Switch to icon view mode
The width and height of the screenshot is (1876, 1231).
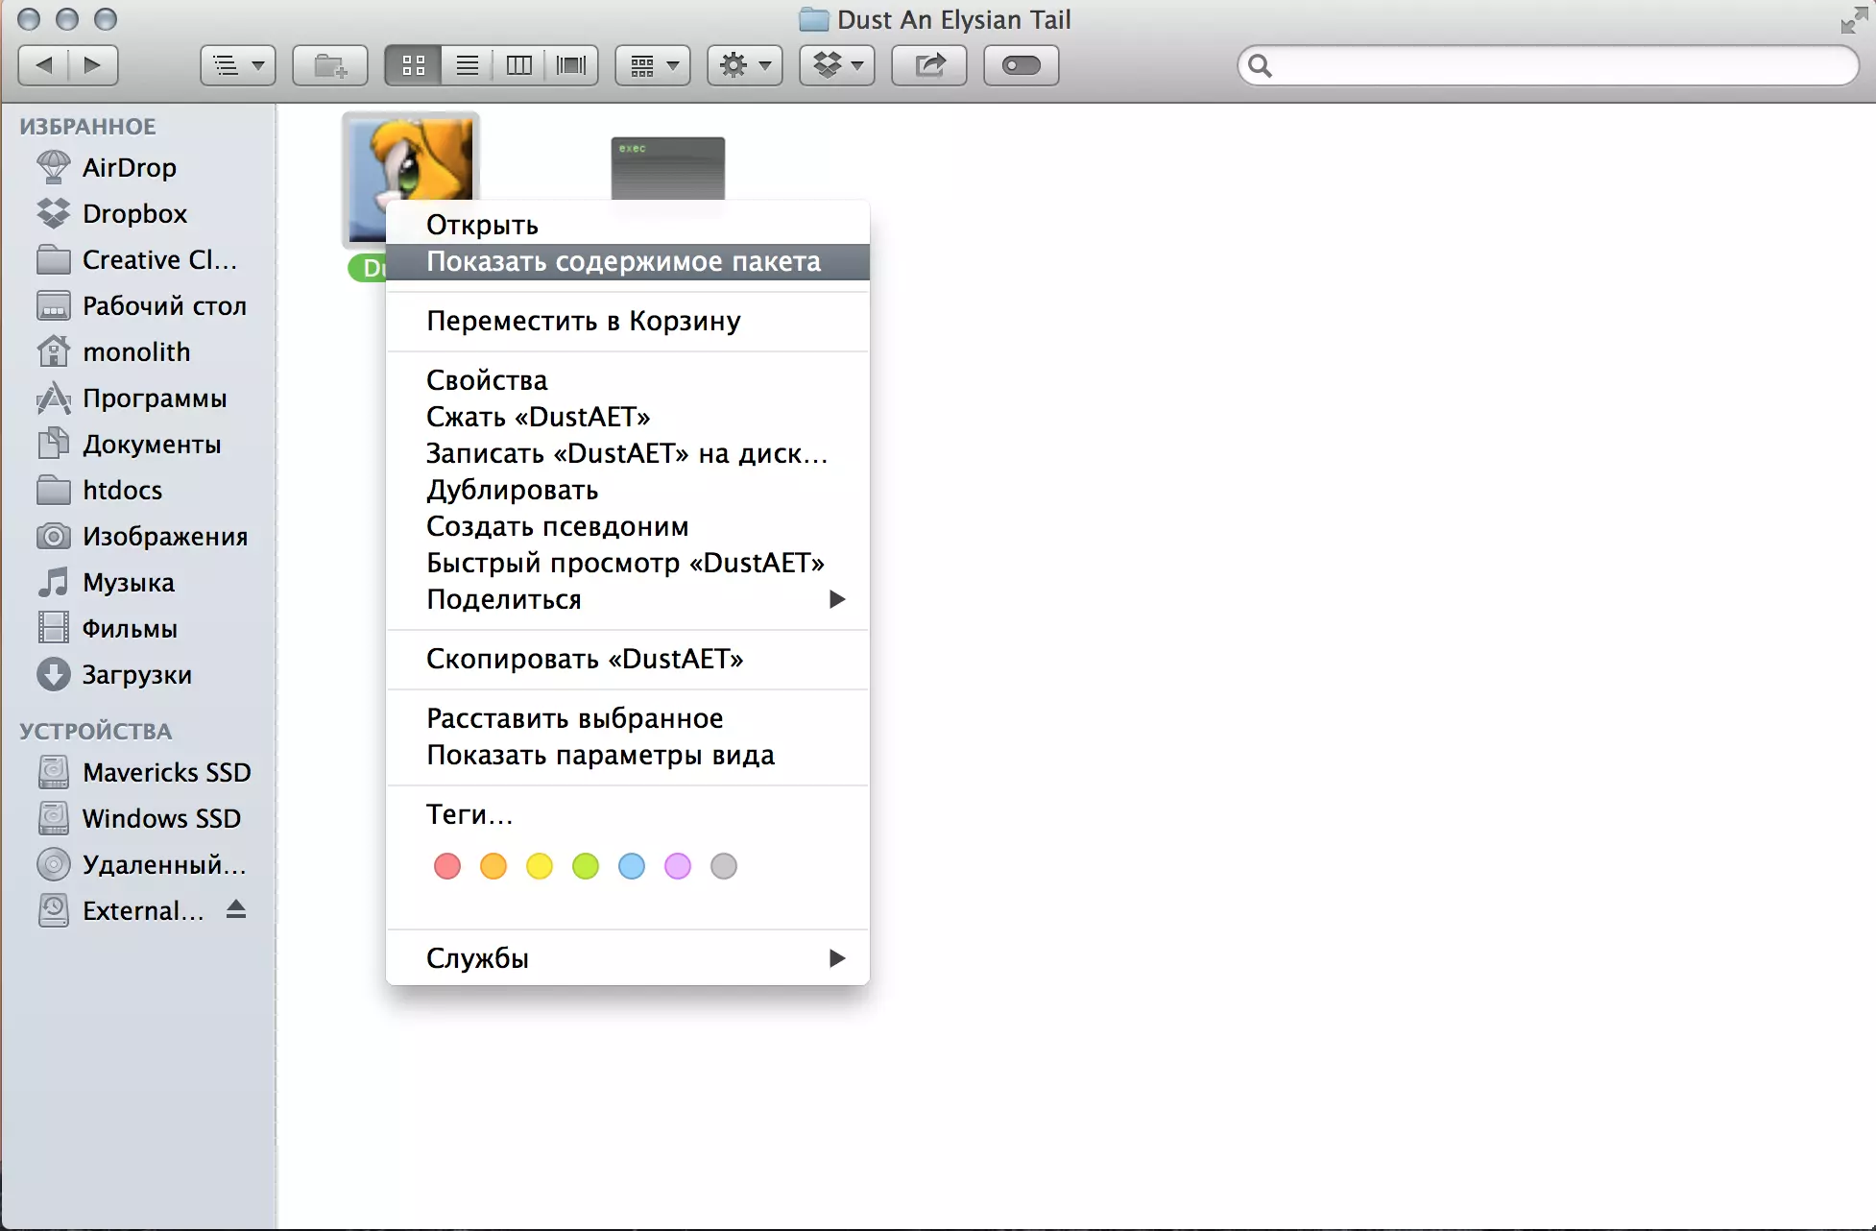[414, 65]
